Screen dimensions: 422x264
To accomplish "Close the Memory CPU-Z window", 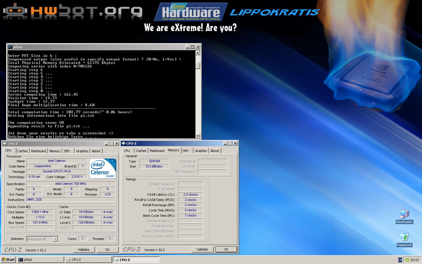I will (235, 143).
